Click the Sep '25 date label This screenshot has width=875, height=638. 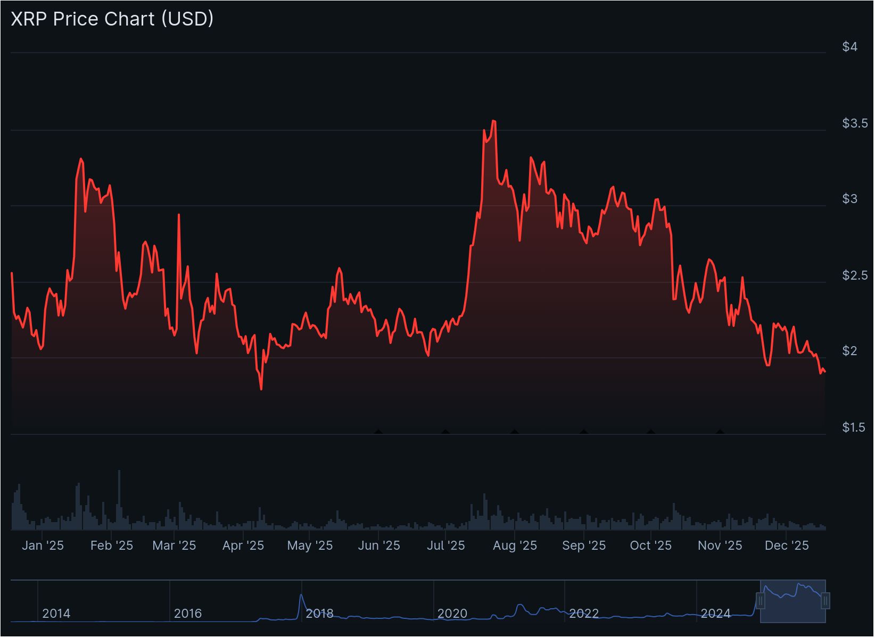coord(584,546)
